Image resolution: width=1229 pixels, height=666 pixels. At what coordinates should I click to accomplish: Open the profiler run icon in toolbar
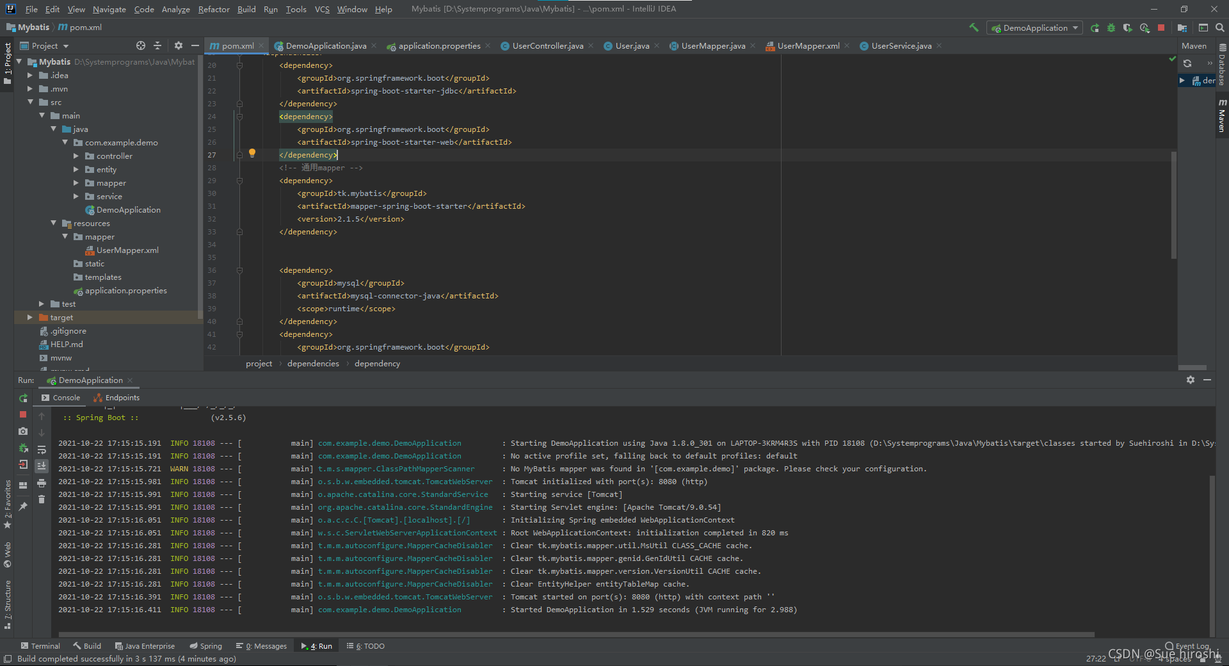click(1145, 28)
